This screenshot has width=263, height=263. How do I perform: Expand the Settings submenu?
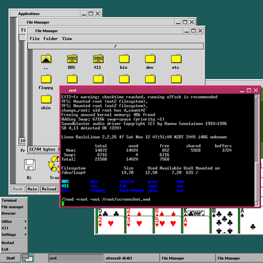click(14, 235)
